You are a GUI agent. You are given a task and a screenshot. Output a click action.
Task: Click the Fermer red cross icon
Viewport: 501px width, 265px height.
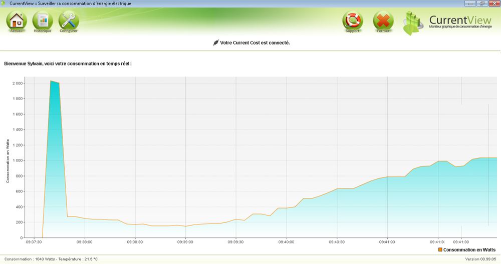tap(383, 21)
